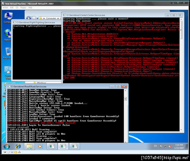Image resolution: width=190 pixels, height=161 pixels.
Task: Select the Control Panel desktop icon
Action: pyautogui.click(x=8, y=73)
